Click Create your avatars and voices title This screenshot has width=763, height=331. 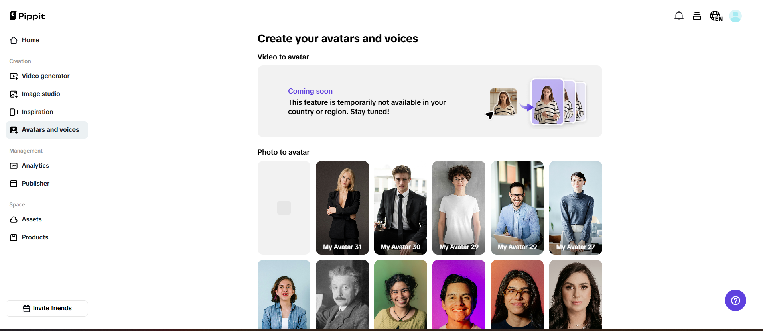click(x=338, y=39)
